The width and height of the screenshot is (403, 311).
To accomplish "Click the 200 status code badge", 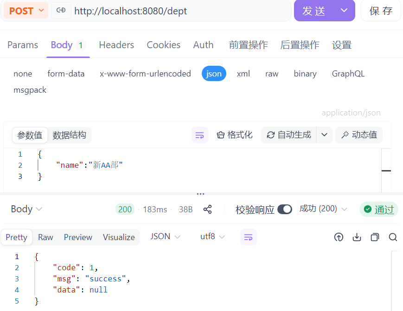I will [x=125, y=209].
